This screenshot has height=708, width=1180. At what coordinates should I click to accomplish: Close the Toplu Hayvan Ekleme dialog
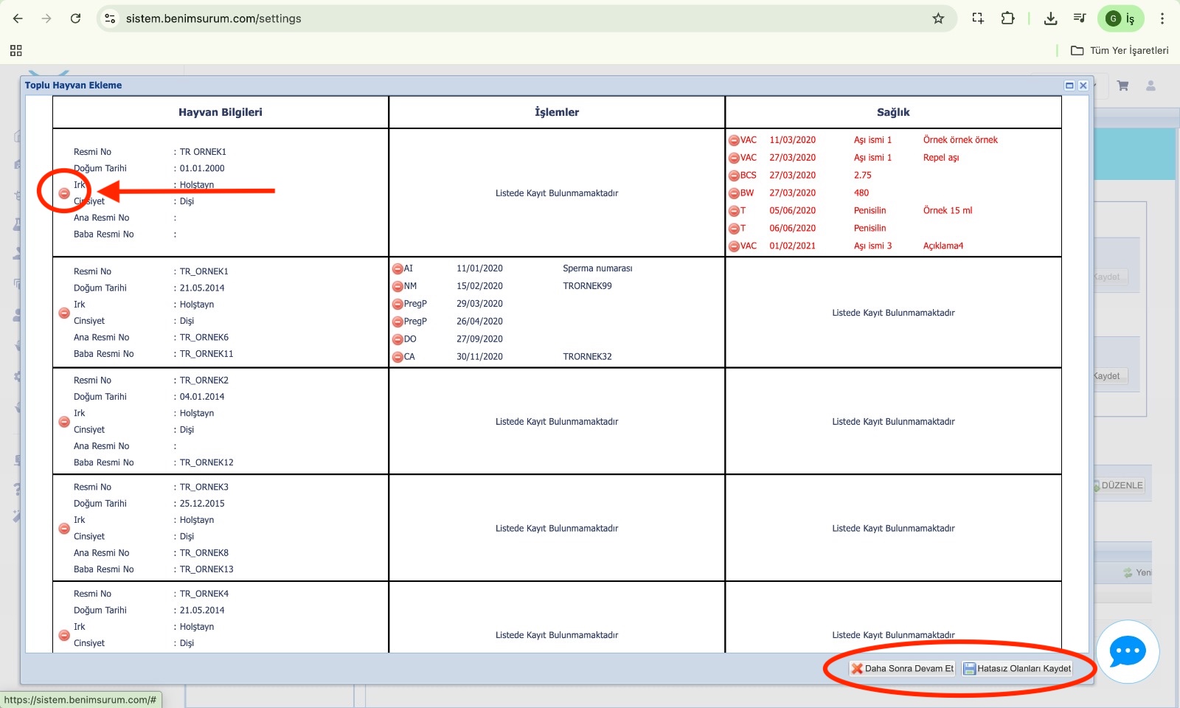click(1083, 86)
